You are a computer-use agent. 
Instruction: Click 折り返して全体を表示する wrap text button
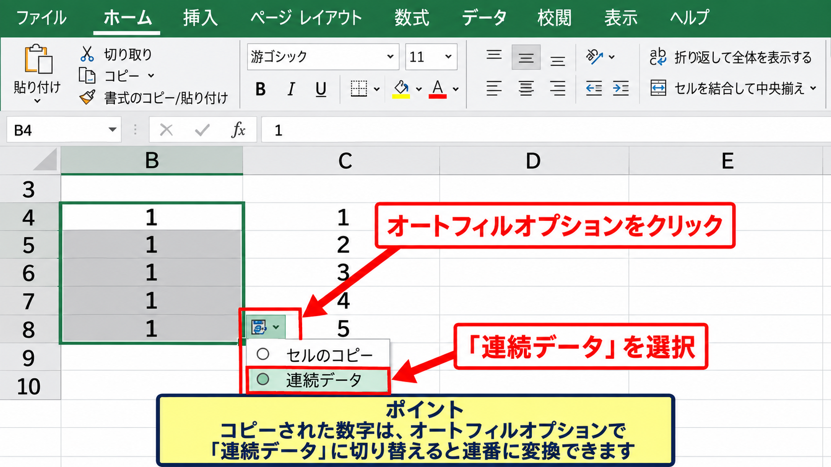point(731,57)
